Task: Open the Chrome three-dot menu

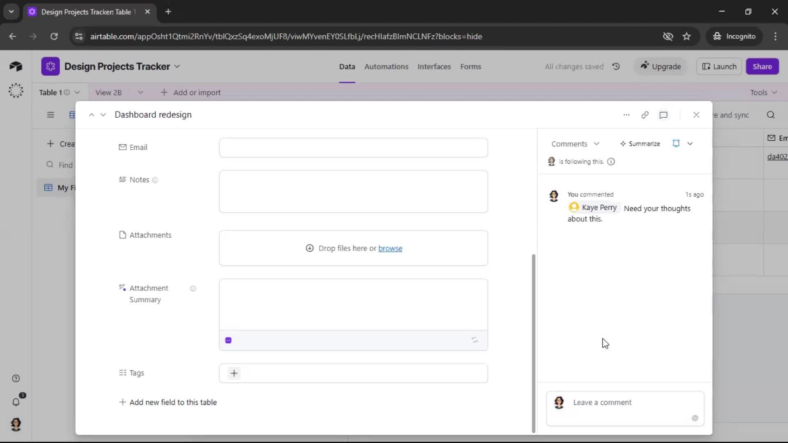Action: point(775,37)
